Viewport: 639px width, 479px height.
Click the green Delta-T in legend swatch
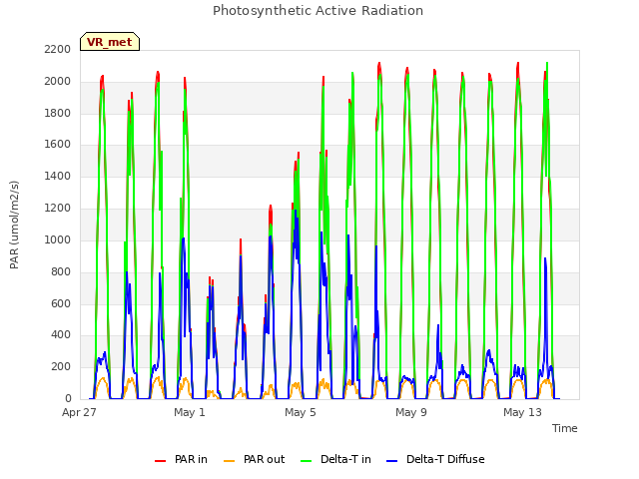click(x=307, y=461)
